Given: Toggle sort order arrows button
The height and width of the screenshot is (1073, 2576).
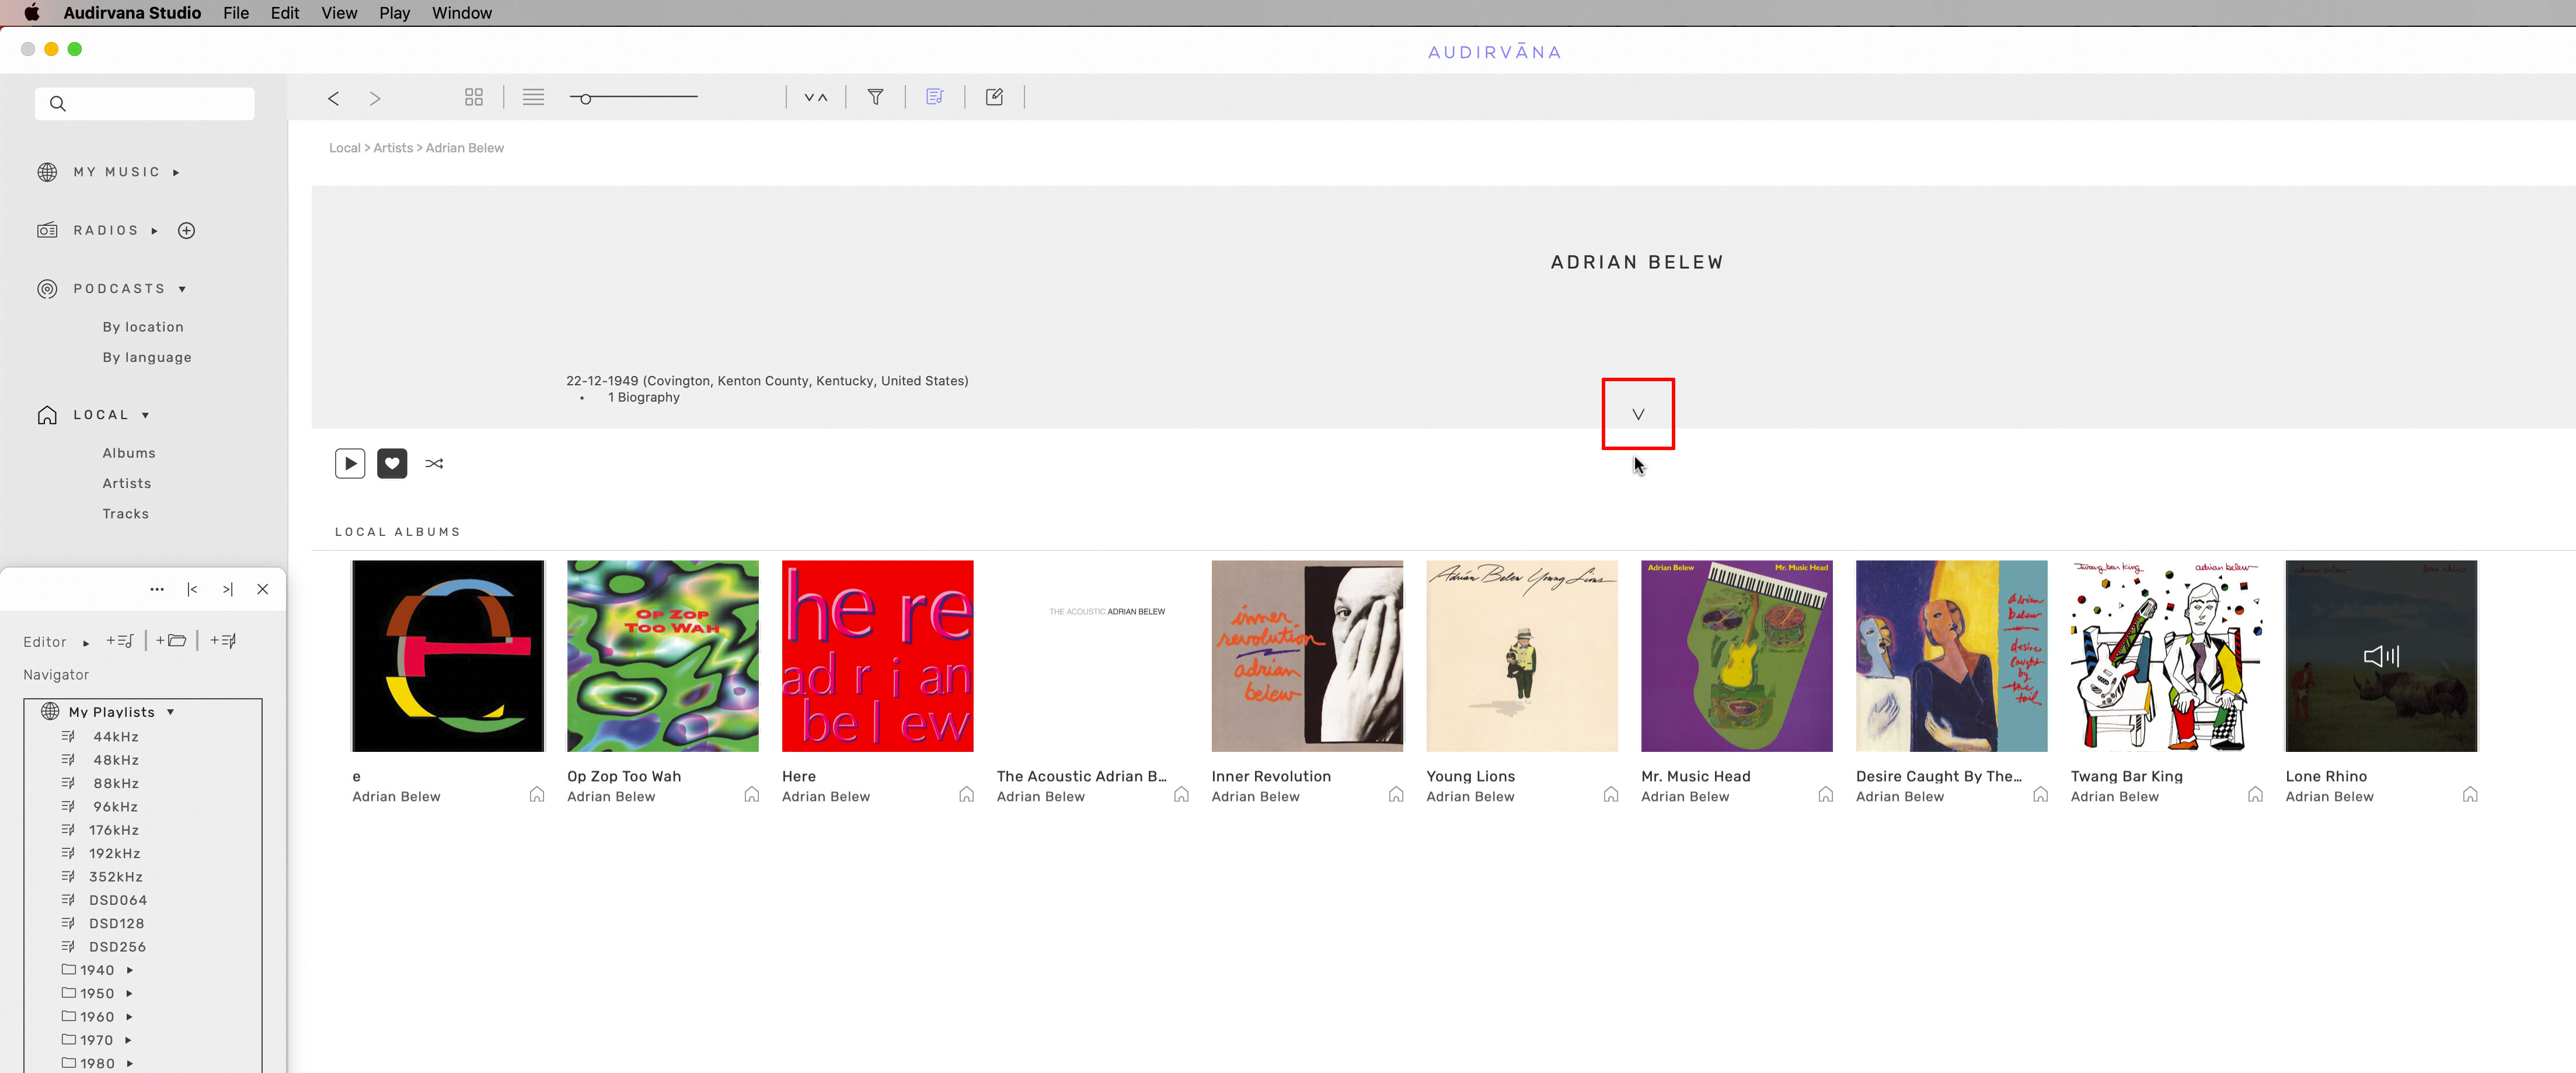Looking at the screenshot, I should pos(816,97).
